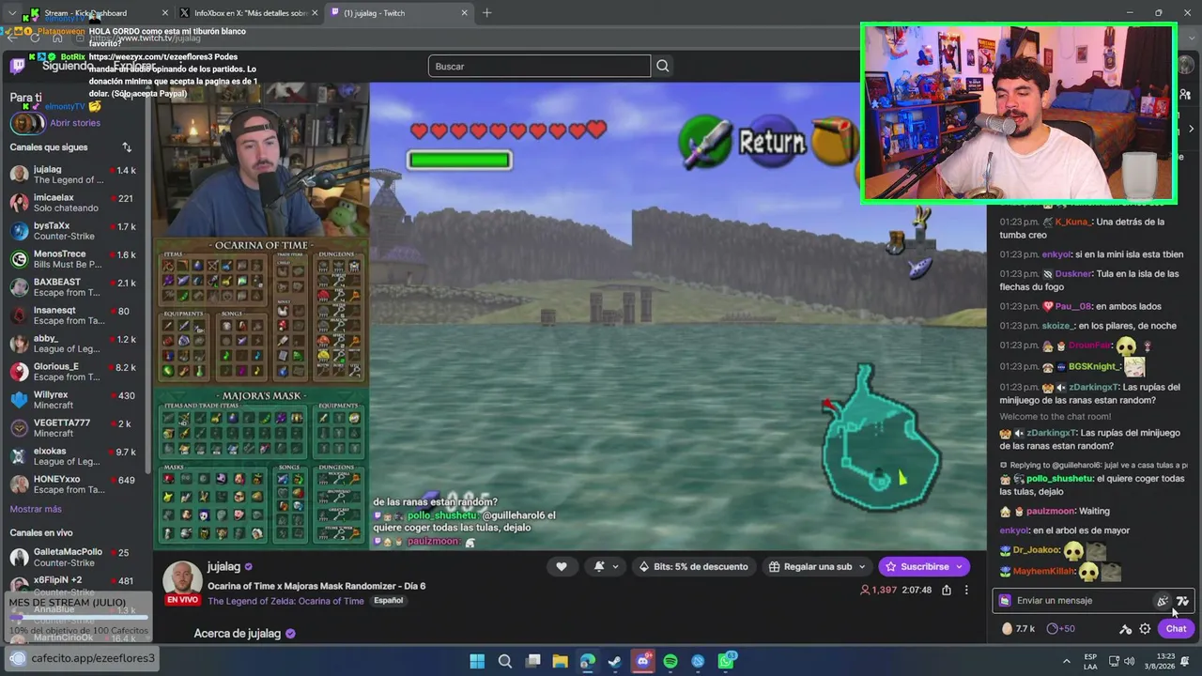
Task: Open the 7.7 k channel points balance
Action: pos(1018,629)
